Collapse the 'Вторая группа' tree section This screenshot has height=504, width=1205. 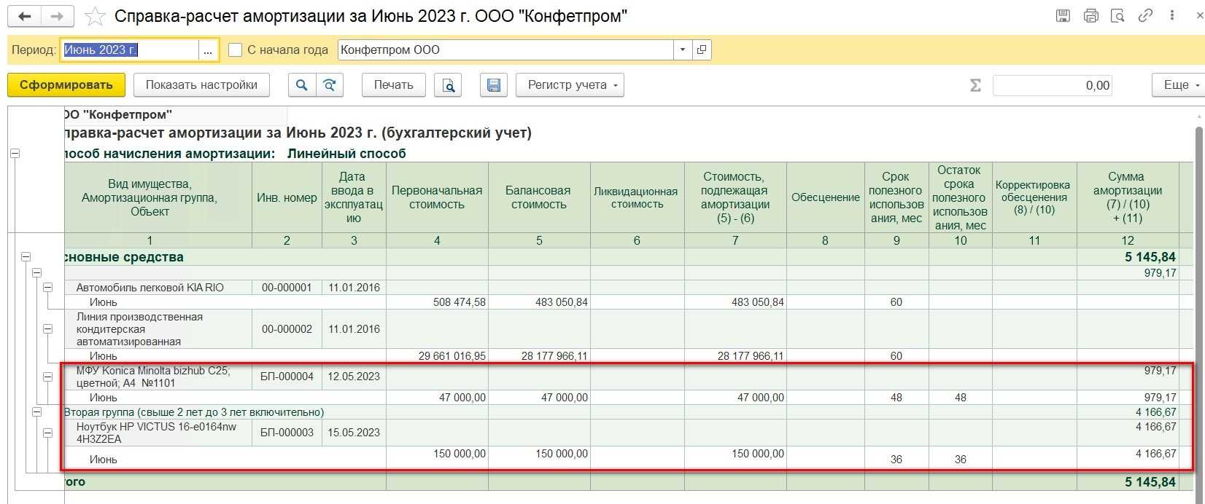[x=36, y=412]
